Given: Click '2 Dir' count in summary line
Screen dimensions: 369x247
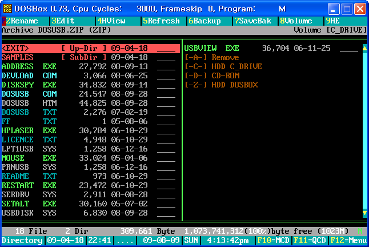Looking at the screenshot, I should pos(77,231).
